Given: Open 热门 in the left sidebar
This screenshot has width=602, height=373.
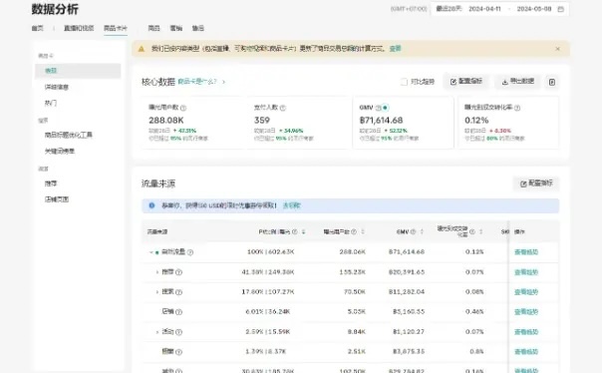Looking at the screenshot, I should (x=50, y=103).
